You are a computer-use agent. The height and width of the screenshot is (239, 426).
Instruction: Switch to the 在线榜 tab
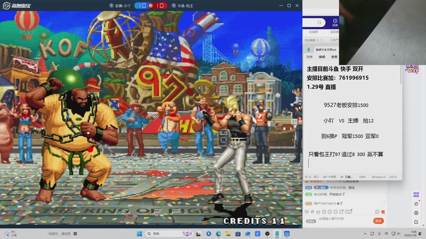click(x=313, y=32)
